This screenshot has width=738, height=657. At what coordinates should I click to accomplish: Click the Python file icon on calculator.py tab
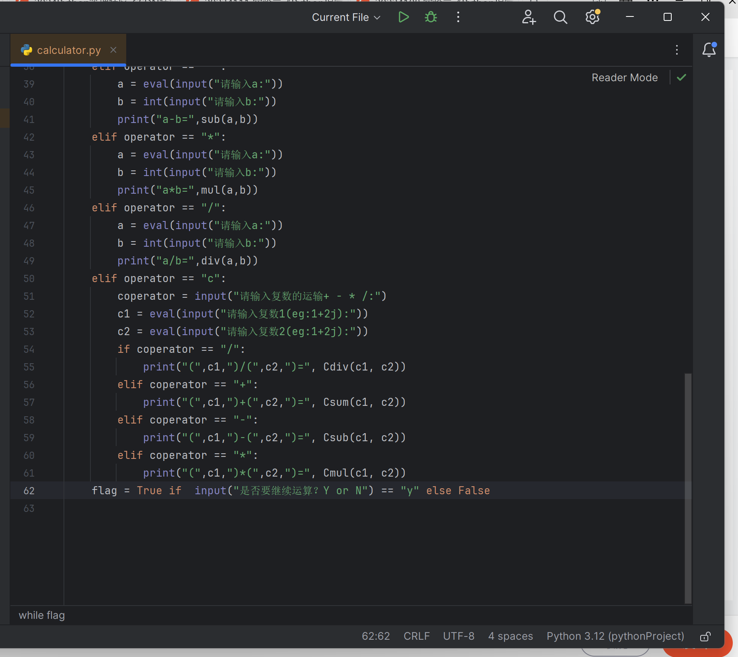pyautogui.click(x=27, y=50)
